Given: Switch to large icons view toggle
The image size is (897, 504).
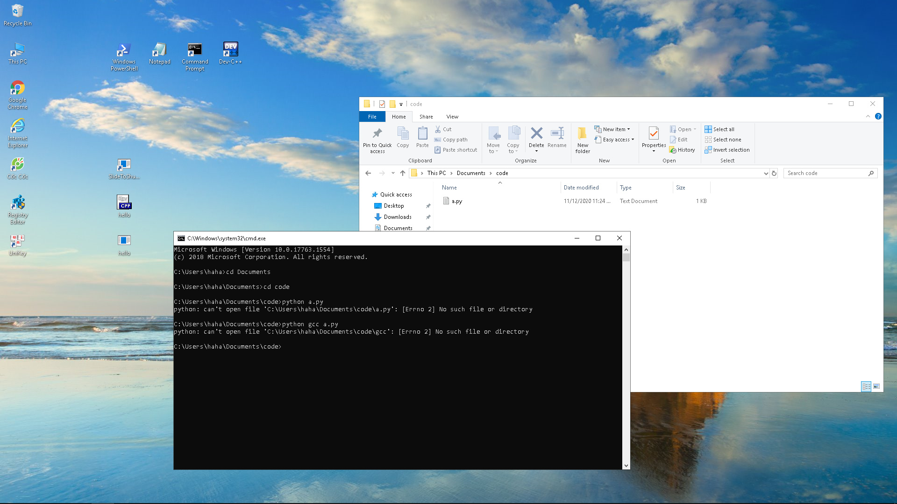Looking at the screenshot, I should [876, 386].
